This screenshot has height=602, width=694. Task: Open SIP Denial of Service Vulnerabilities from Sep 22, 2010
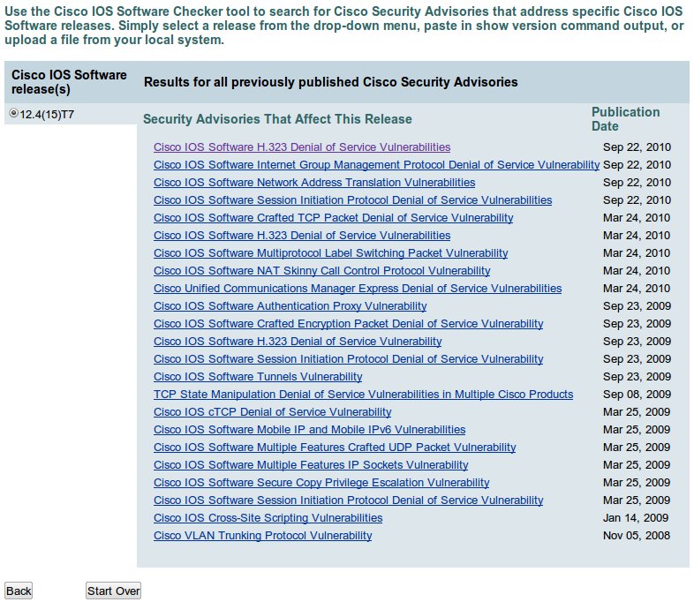[x=353, y=200]
